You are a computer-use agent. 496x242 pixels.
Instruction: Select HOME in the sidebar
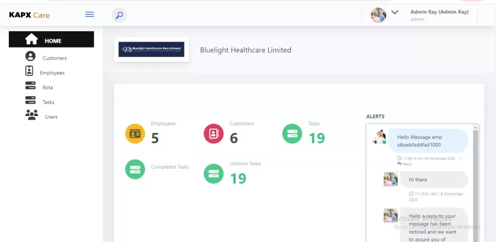point(51,40)
